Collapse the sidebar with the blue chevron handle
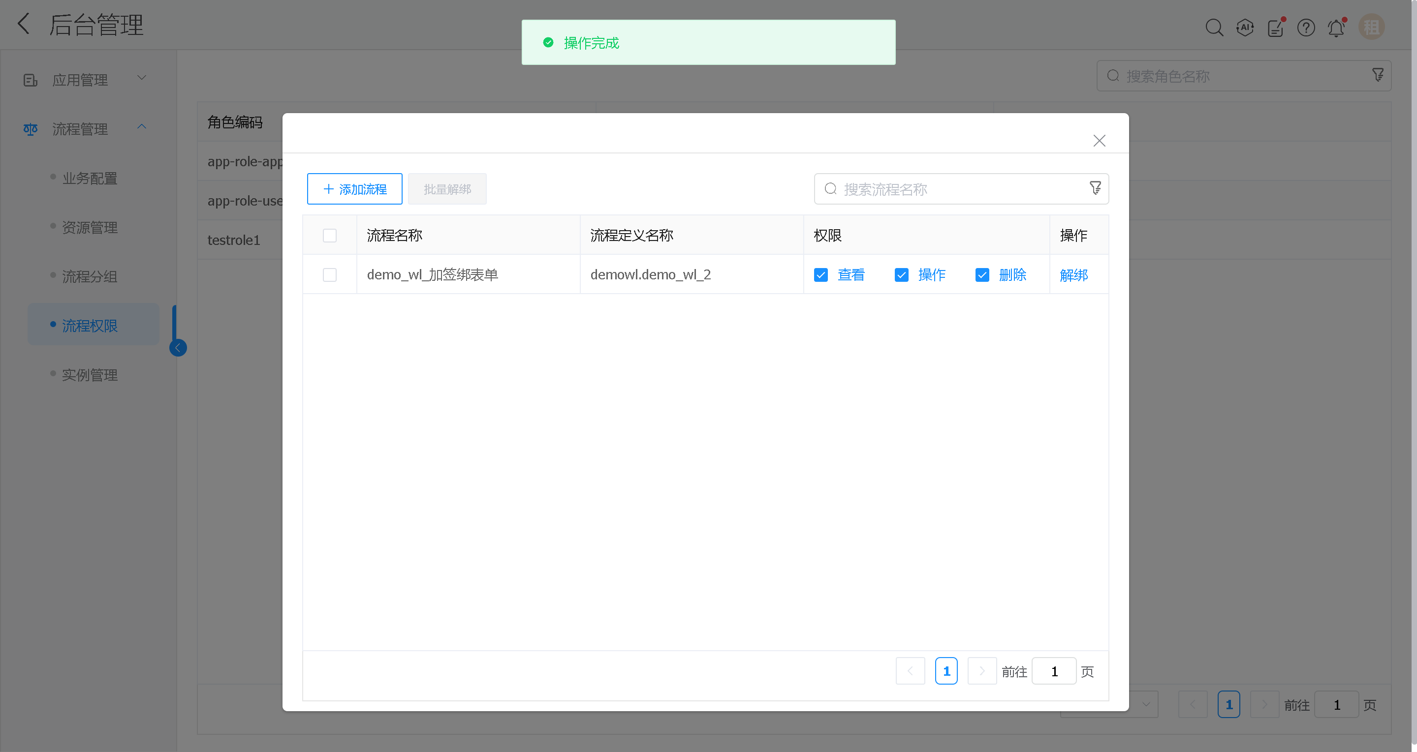 (x=178, y=347)
